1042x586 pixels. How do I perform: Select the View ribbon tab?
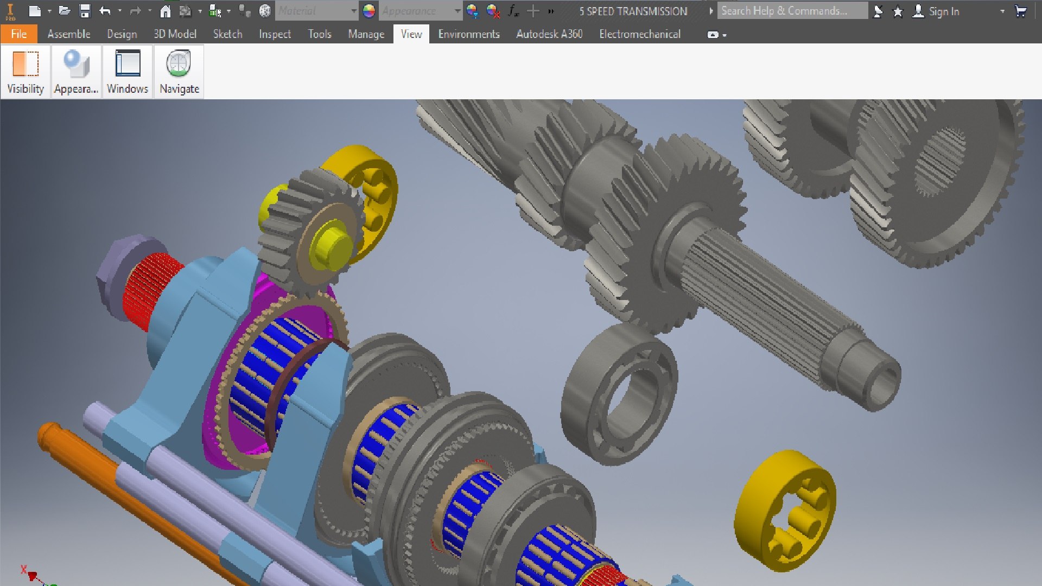(411, 34)
